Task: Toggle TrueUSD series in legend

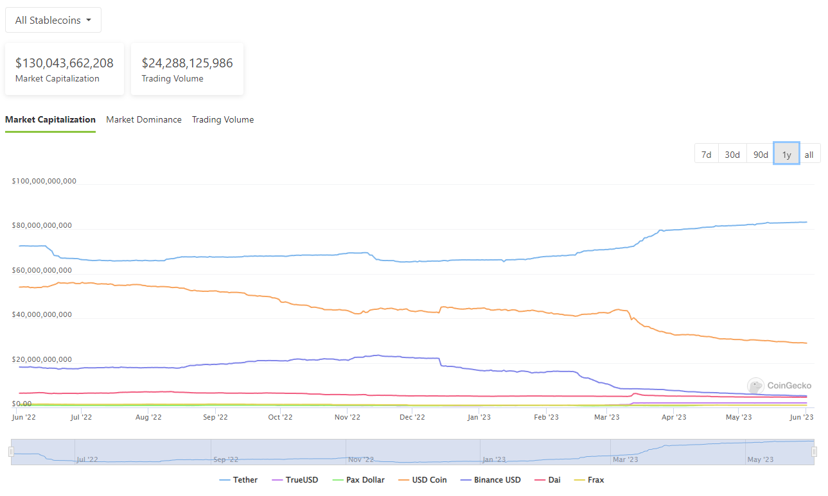Action: pyautogui.click(x=295, y=480)
